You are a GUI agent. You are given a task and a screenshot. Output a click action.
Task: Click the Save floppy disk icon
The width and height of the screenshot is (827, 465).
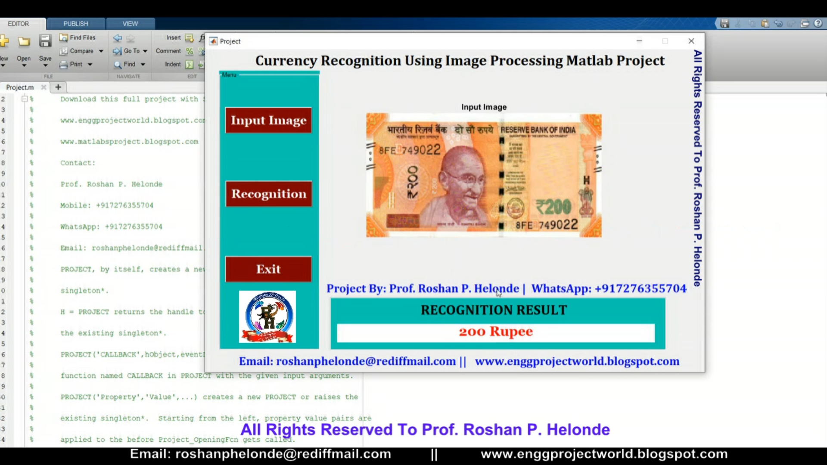tap(45, 41)
